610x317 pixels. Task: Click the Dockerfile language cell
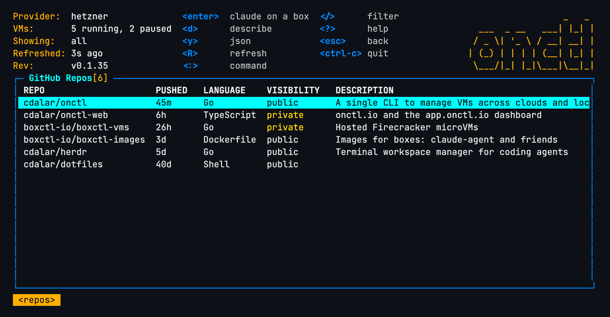[230, 140]
